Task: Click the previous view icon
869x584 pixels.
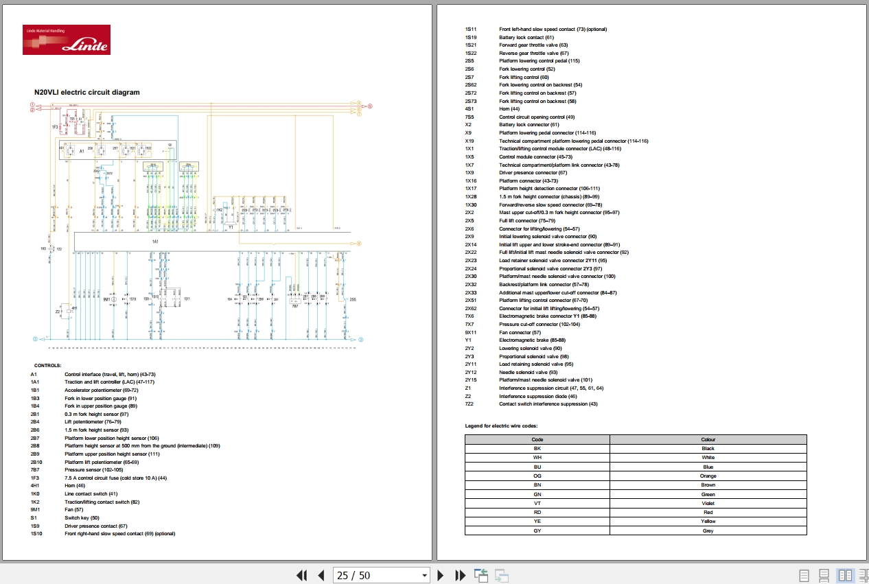Action: (x=480, y=575)
